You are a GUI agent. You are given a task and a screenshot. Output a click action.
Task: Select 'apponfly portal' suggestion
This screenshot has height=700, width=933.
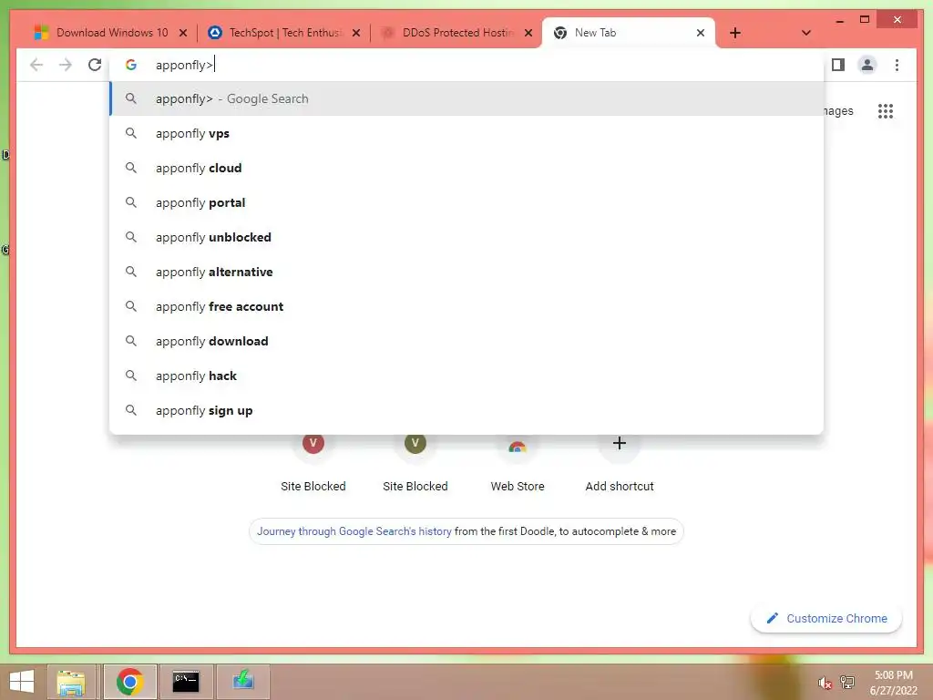467,202
